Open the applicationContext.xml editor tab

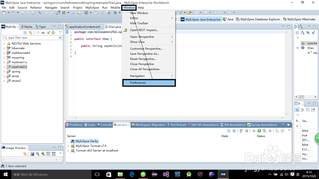pos(83,27)
